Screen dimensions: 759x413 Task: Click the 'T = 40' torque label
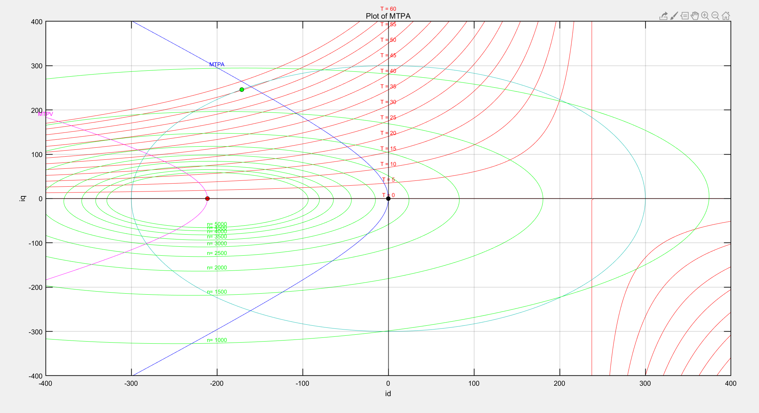(x=388, y=71)
